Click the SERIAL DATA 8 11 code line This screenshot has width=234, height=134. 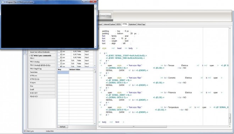click(x=117, y=110)
